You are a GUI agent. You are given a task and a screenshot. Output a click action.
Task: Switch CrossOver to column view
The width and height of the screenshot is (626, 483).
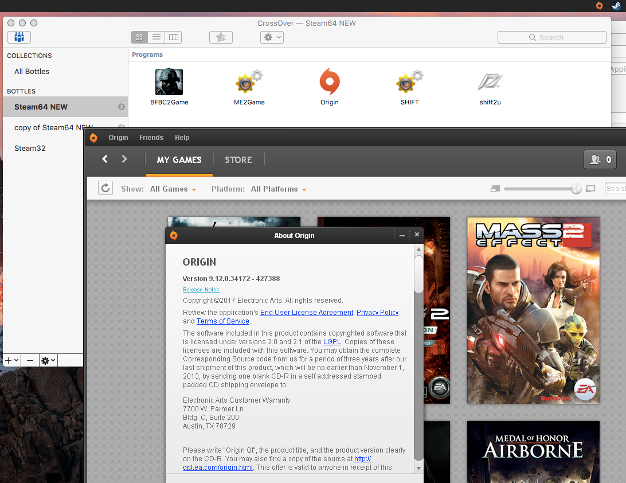pyautogui.click(x=173, y=37)
